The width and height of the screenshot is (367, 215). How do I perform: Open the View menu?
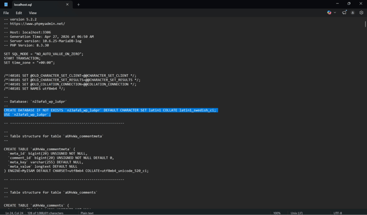tap(33, 13)
